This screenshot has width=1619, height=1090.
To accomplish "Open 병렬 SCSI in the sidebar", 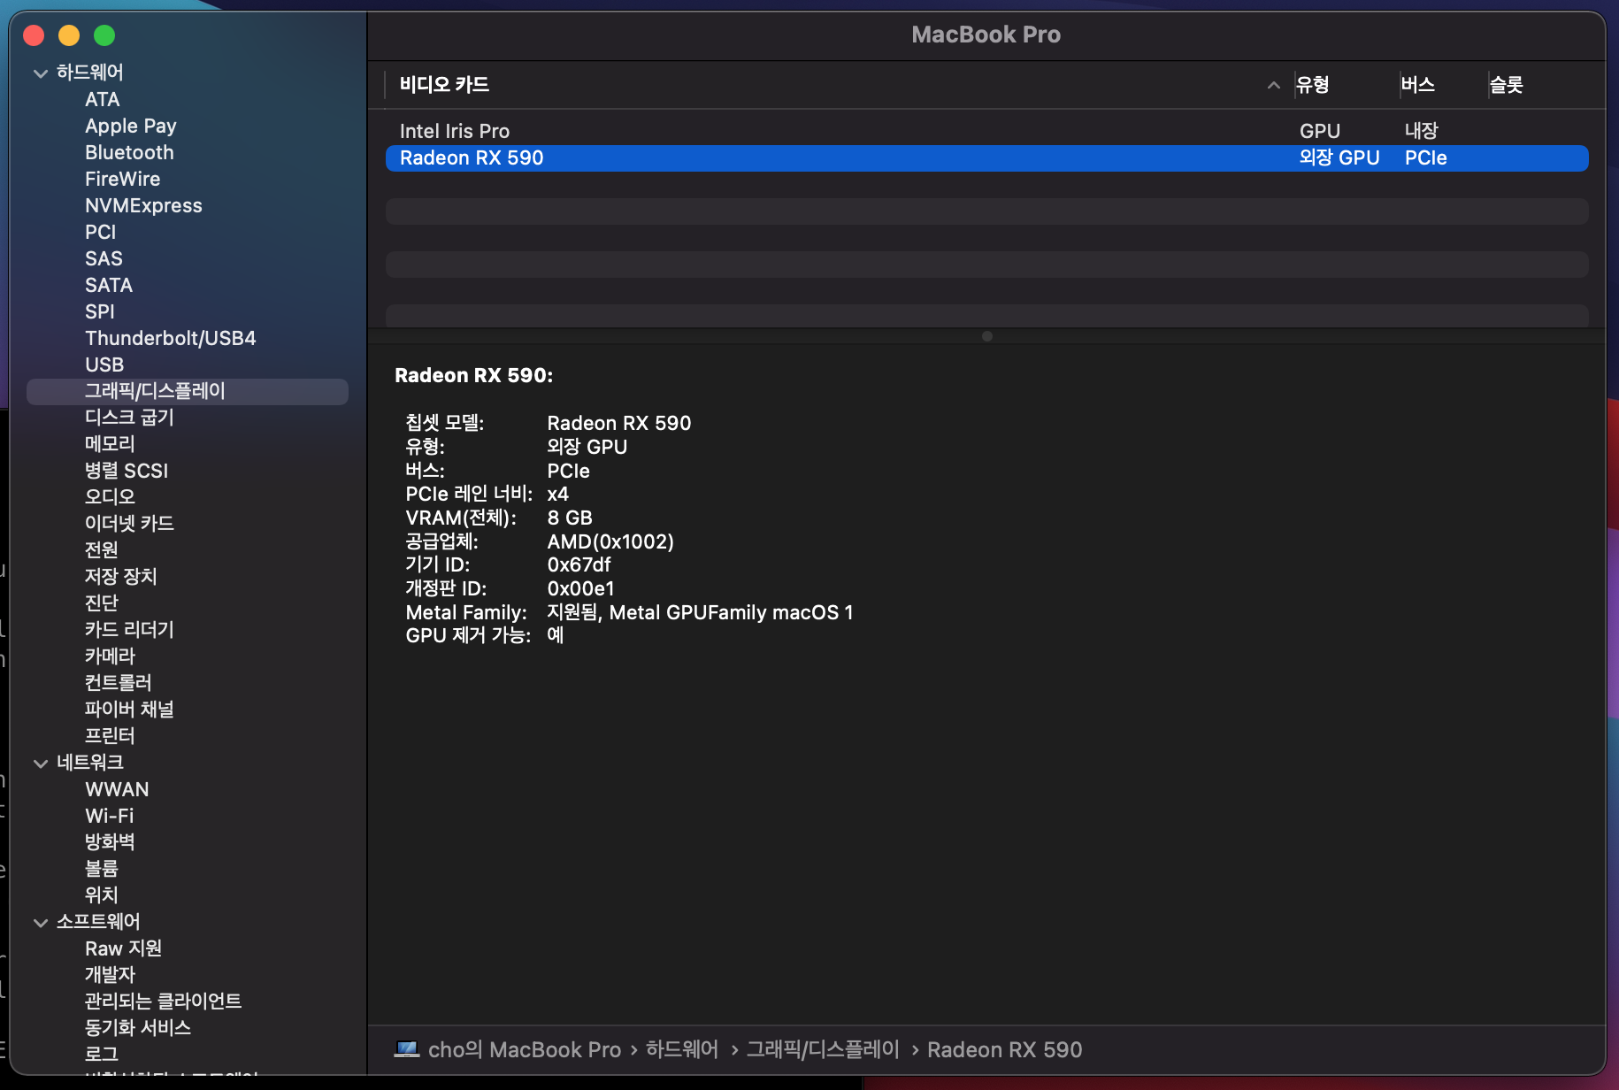I will 127,471.
